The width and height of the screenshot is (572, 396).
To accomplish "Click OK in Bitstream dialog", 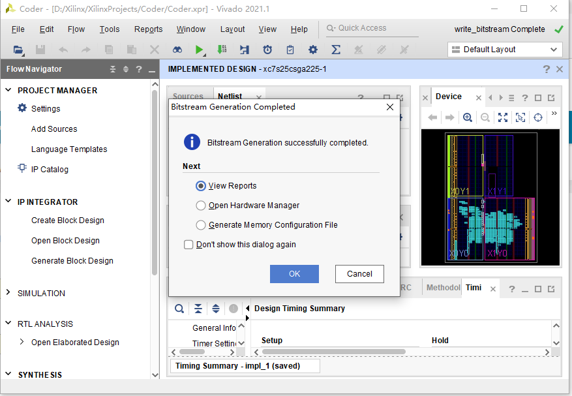I will [x=294, y=274].
